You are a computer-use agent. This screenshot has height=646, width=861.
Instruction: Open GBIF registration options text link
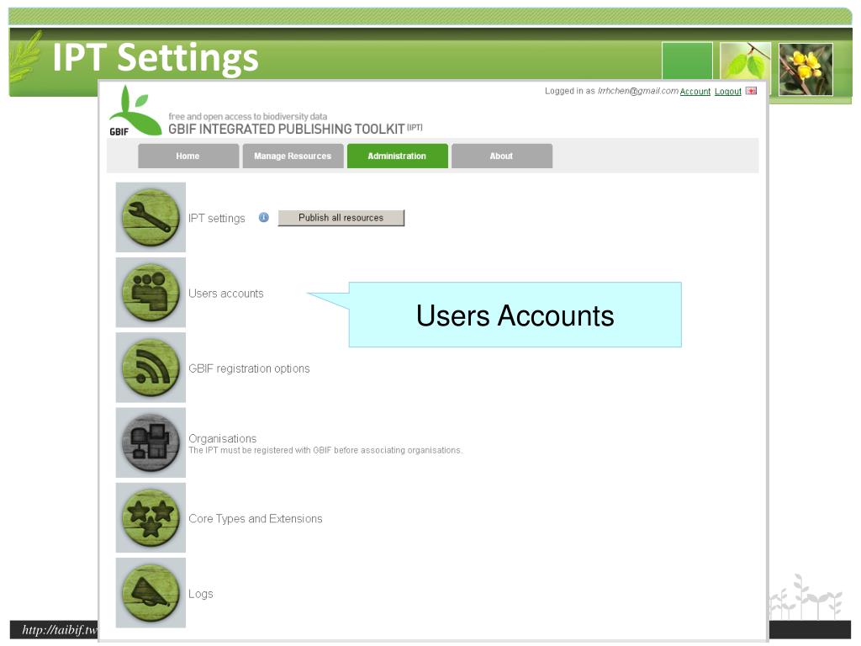click(249, 368)
